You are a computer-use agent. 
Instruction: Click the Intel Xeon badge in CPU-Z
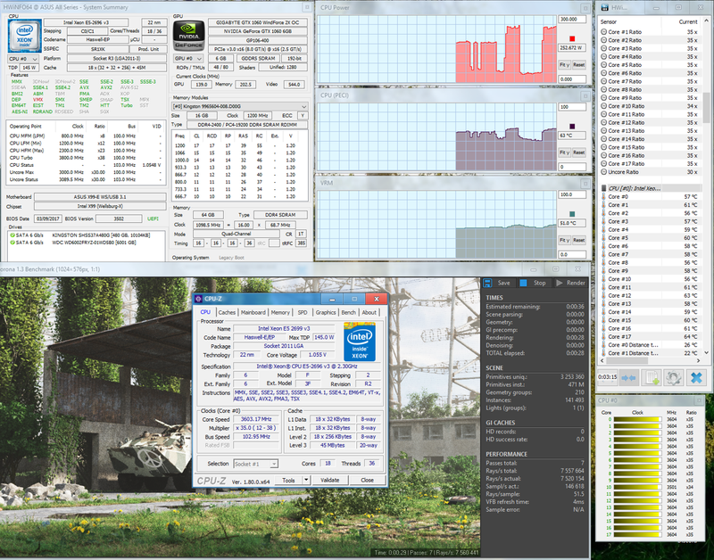coord(360,342)
